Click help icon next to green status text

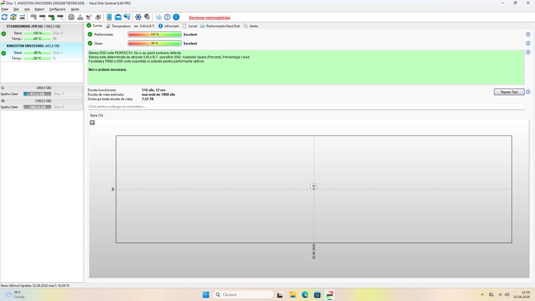(x=528, y=52)
